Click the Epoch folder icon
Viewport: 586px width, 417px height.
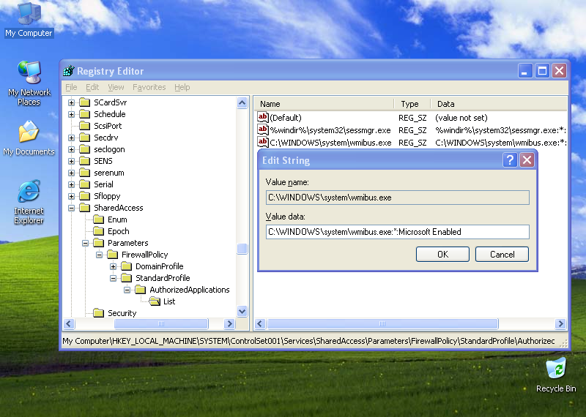[x=99, y=231]
